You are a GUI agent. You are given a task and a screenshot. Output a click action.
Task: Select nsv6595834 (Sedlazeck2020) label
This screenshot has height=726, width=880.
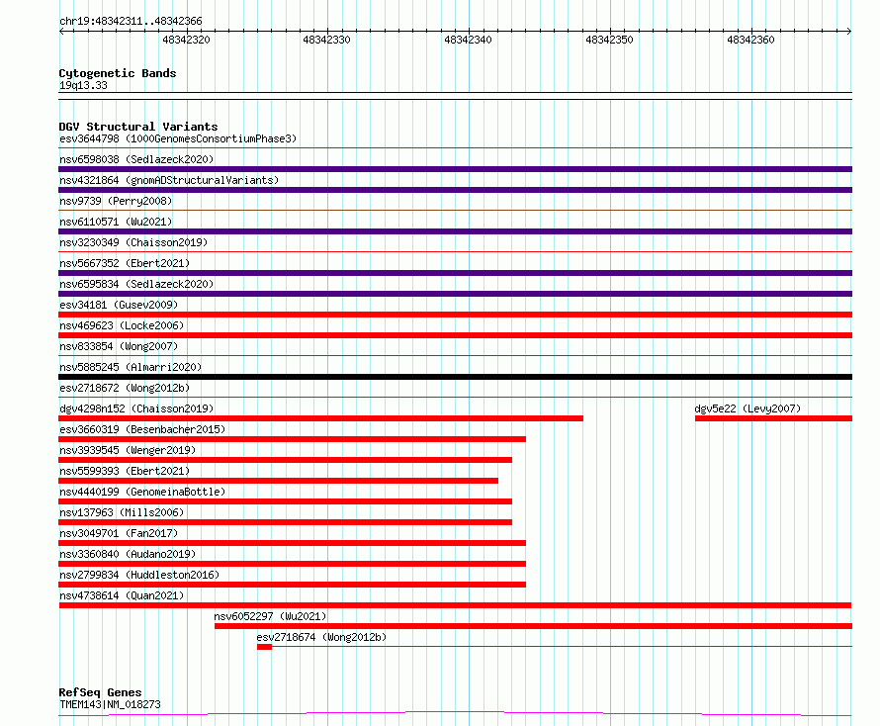136,284
